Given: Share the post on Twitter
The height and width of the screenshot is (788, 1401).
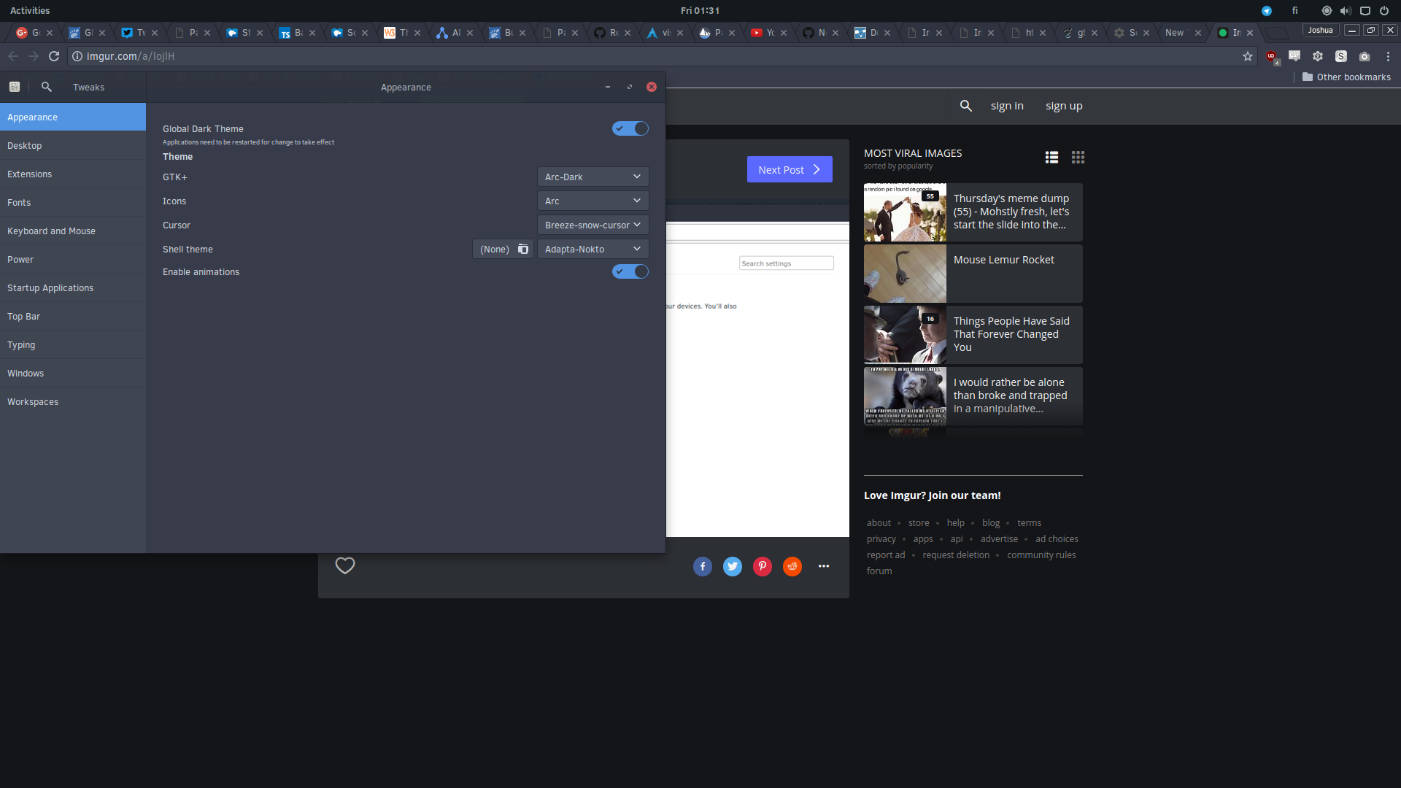Looking at the screenshot, I should pyautogui.click(x=733, y=566).
